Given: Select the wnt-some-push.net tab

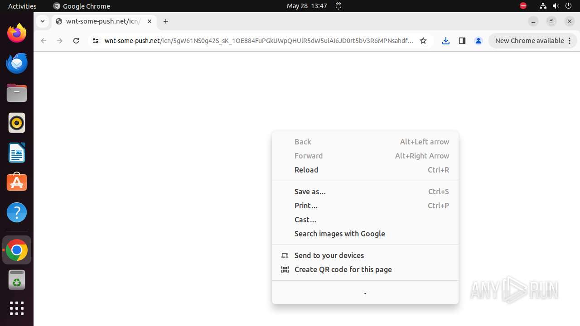Looking at the screenshot, I should click(104, 21).
